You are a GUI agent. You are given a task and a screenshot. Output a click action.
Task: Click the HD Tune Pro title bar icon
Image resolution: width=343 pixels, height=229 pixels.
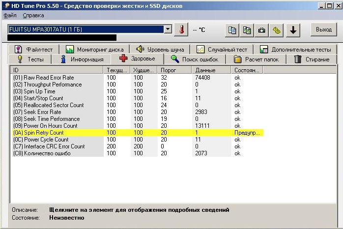6,5
